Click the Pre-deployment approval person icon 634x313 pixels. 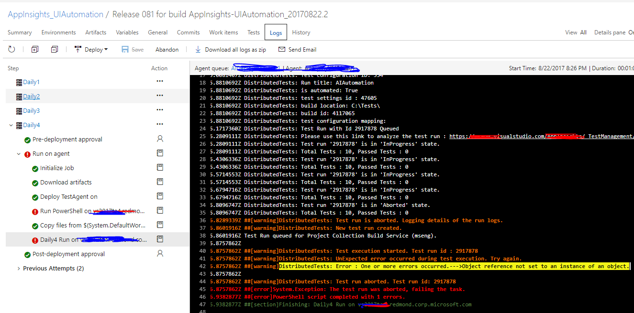[x=160, y=139]
